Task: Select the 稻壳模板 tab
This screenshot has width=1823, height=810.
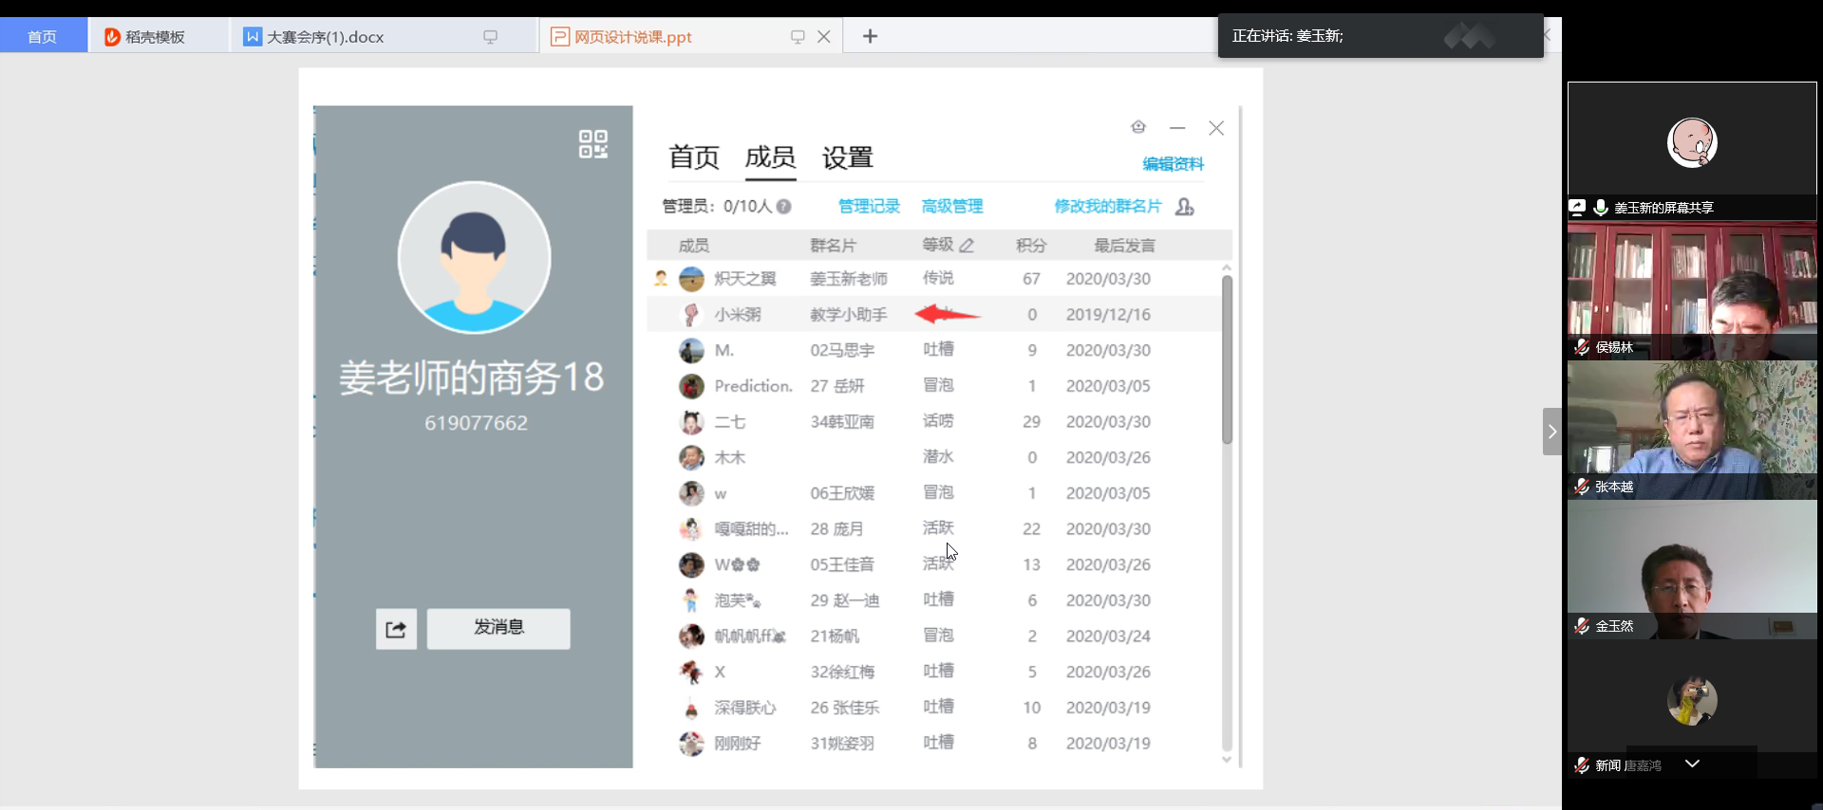Action: pyautogui.click(x=156, y=37)
